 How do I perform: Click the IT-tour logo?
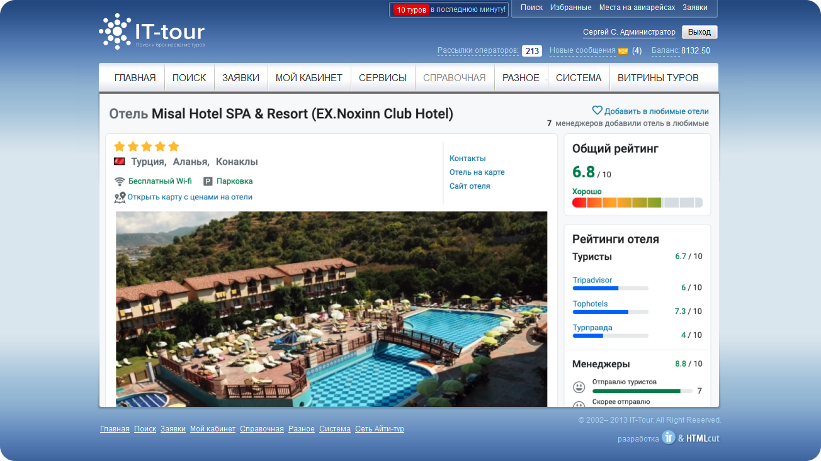tap(152, 31)
